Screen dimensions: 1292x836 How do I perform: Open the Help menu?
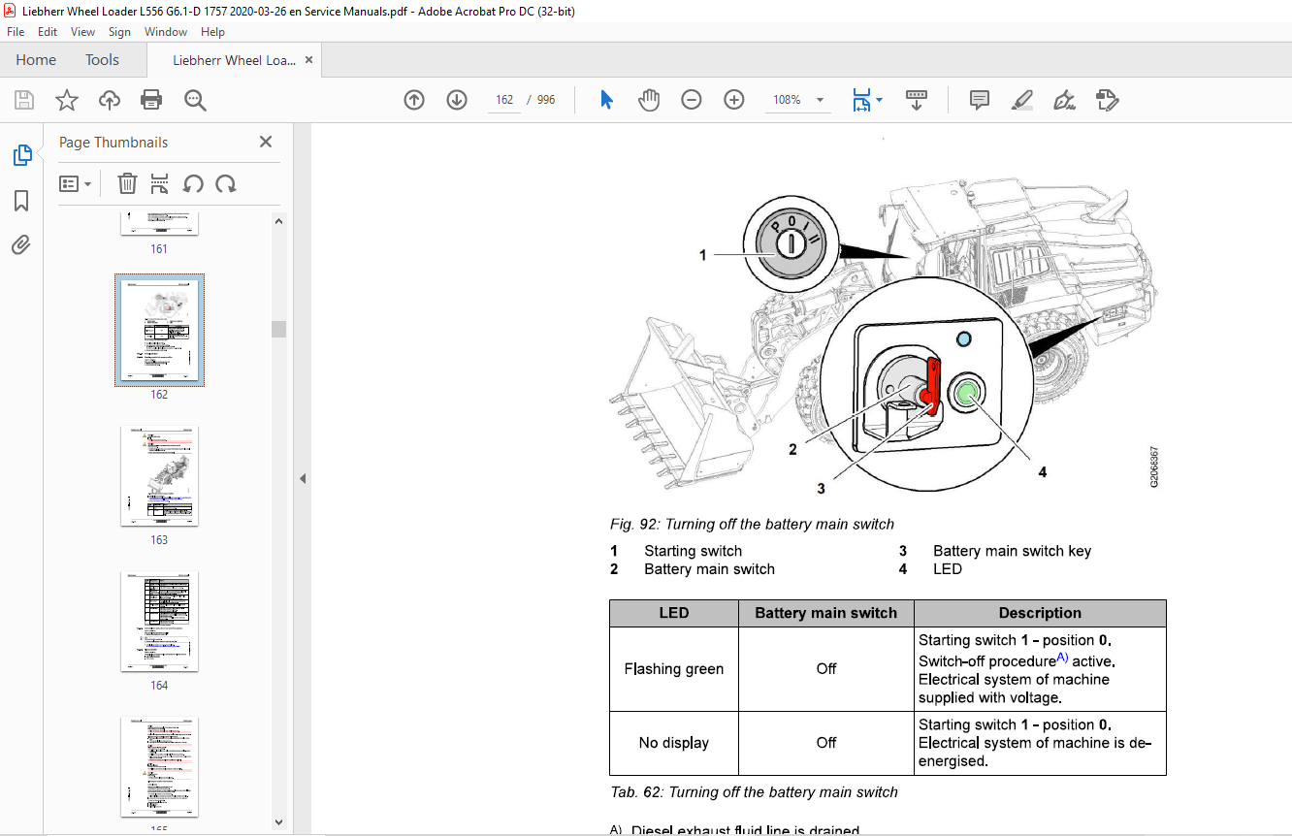[212, 32]
